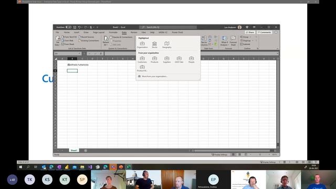Choose the Product M... data type

coord(142,68)
